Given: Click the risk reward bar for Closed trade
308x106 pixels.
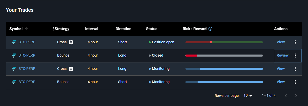Looking at the screenshot, I should 224,56.
